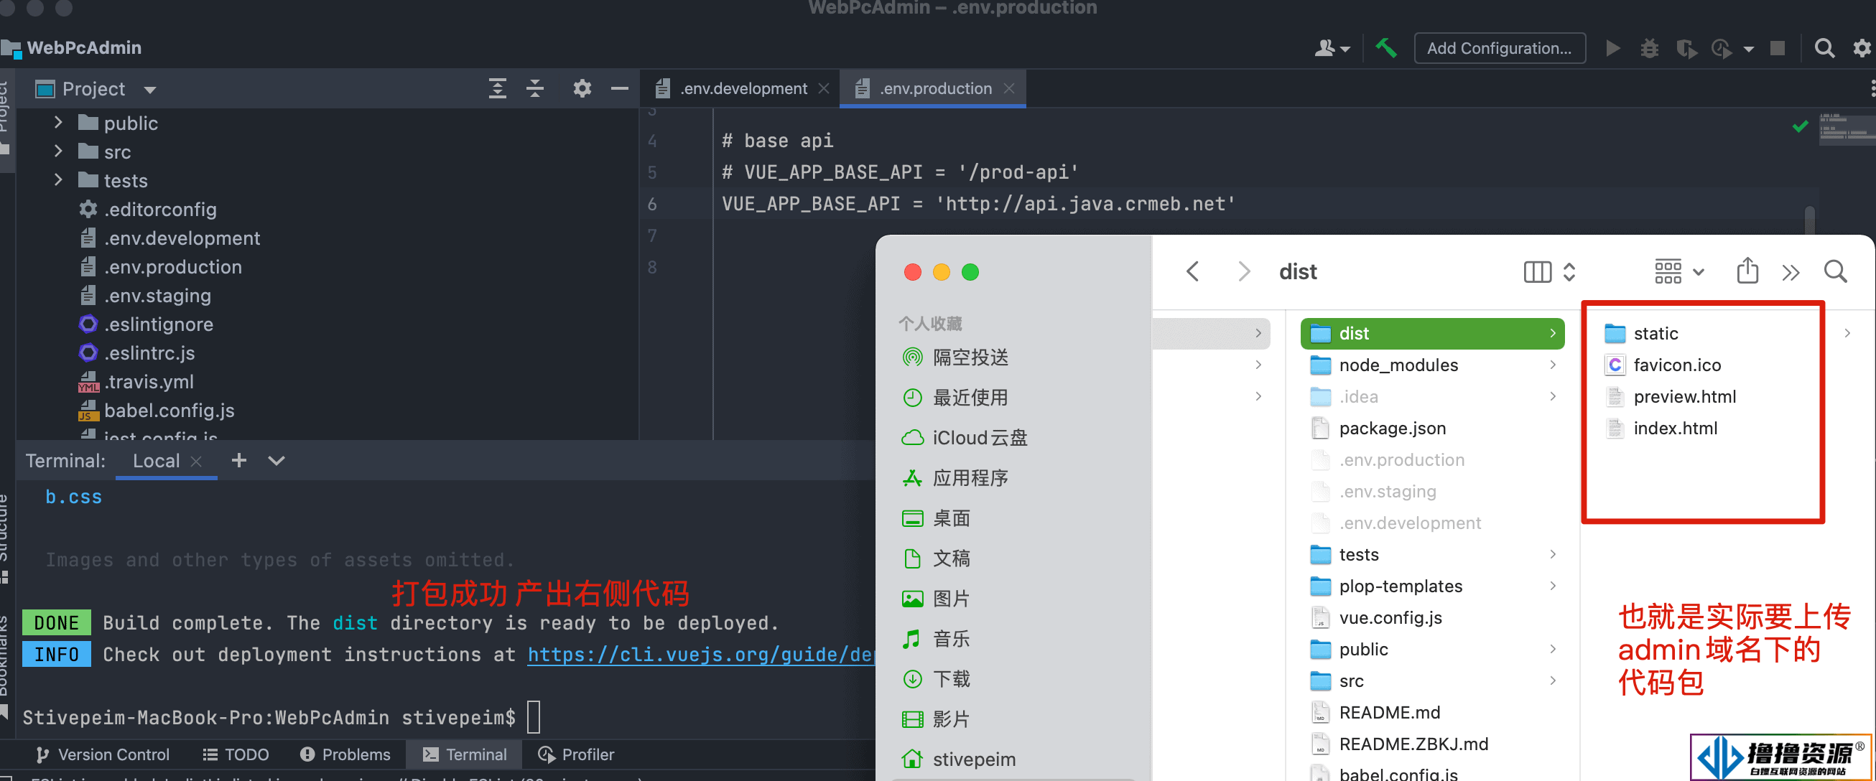The image size is (1876, 781).
Task: Select Downloads (下载) in Finder sidebar
Action: [x=937, y=679]
